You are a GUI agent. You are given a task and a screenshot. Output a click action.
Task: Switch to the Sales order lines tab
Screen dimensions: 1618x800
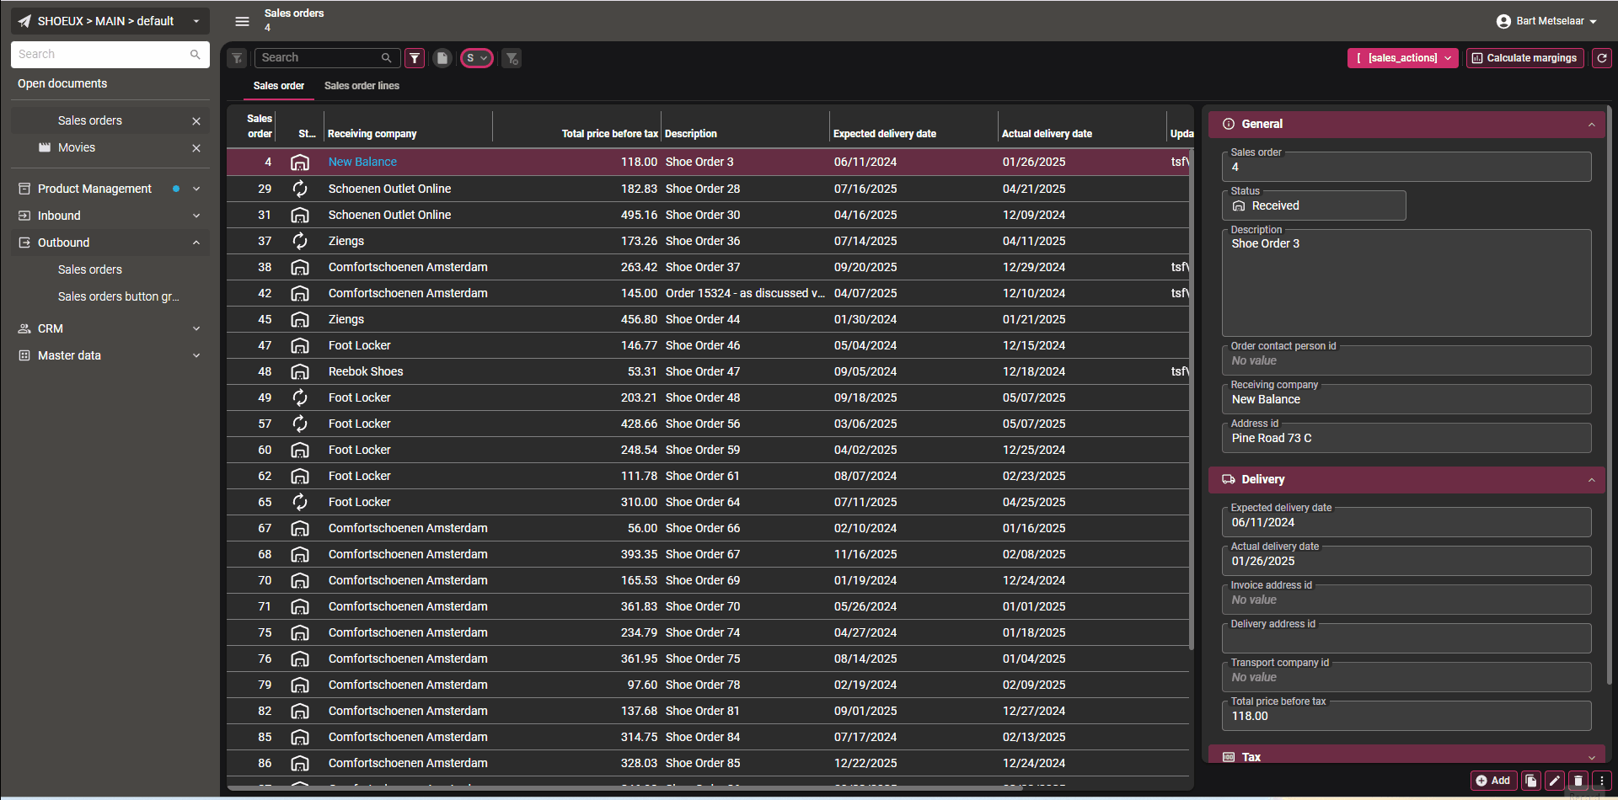(362, 86)
